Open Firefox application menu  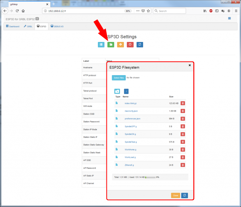[x=236, y=11]
